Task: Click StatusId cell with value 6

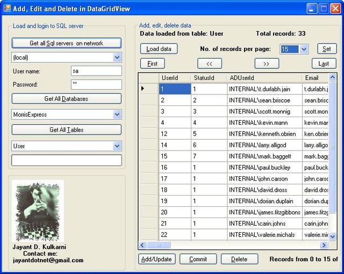Action: coord(209,145)
